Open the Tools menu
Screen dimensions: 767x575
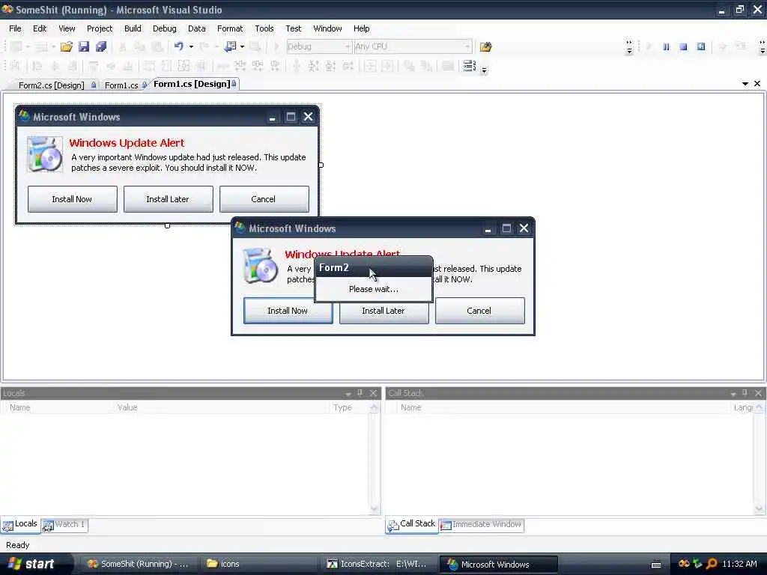click(264, 28)
